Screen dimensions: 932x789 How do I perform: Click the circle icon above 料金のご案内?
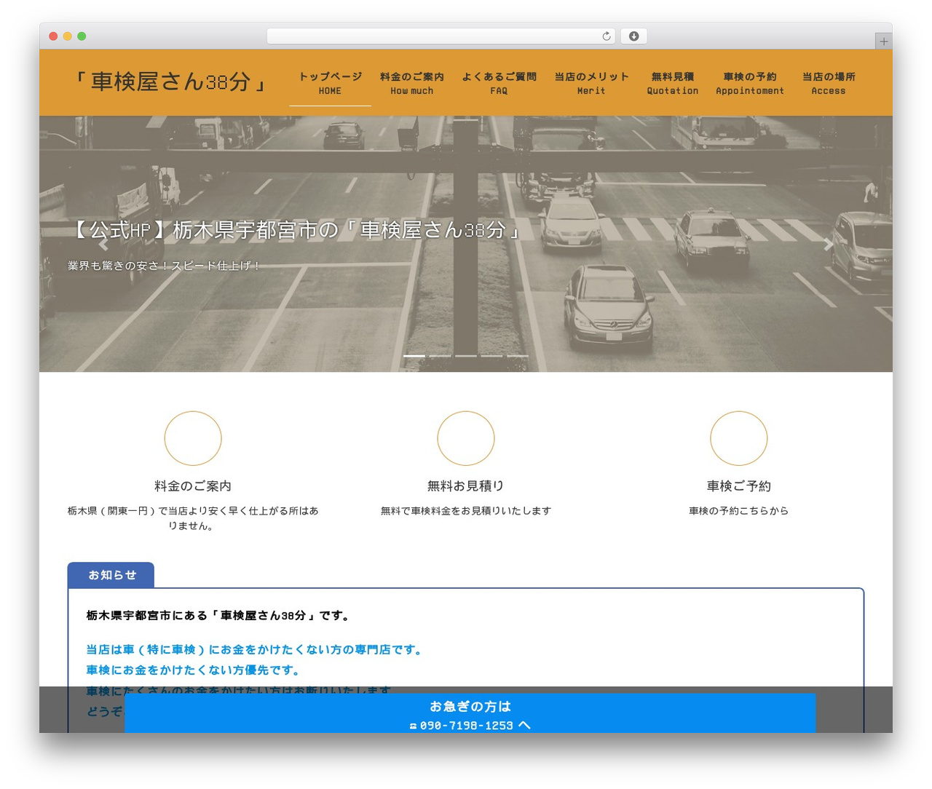193,438
